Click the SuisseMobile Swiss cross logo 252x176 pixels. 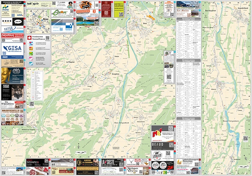(30, 38)
